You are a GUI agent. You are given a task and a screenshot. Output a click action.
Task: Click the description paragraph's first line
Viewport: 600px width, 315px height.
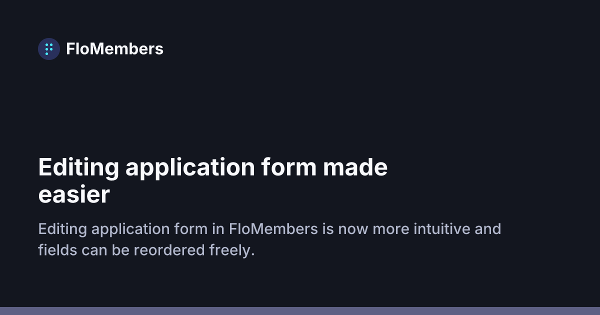click(269, 229)
